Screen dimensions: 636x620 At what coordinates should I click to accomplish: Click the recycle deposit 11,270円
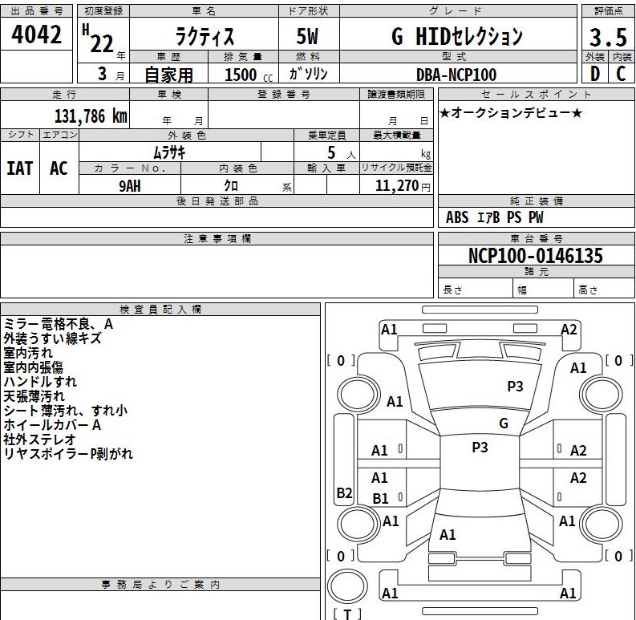(403, 186)
